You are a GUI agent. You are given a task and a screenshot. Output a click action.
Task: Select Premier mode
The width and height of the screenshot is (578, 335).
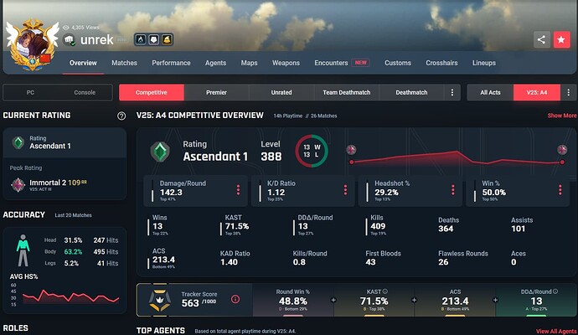click(216, 92)
